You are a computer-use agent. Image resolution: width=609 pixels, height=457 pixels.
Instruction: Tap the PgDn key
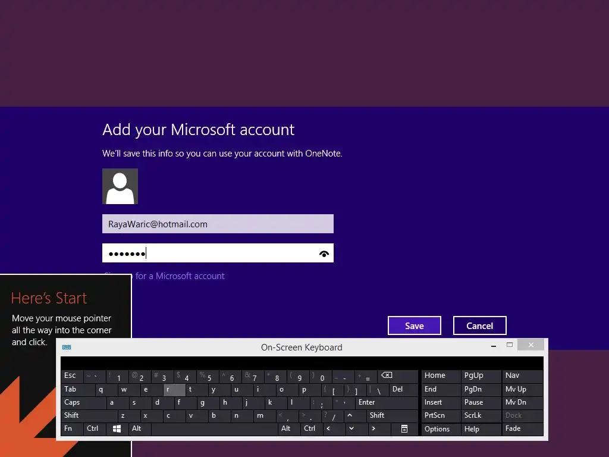tap(481, 389)
